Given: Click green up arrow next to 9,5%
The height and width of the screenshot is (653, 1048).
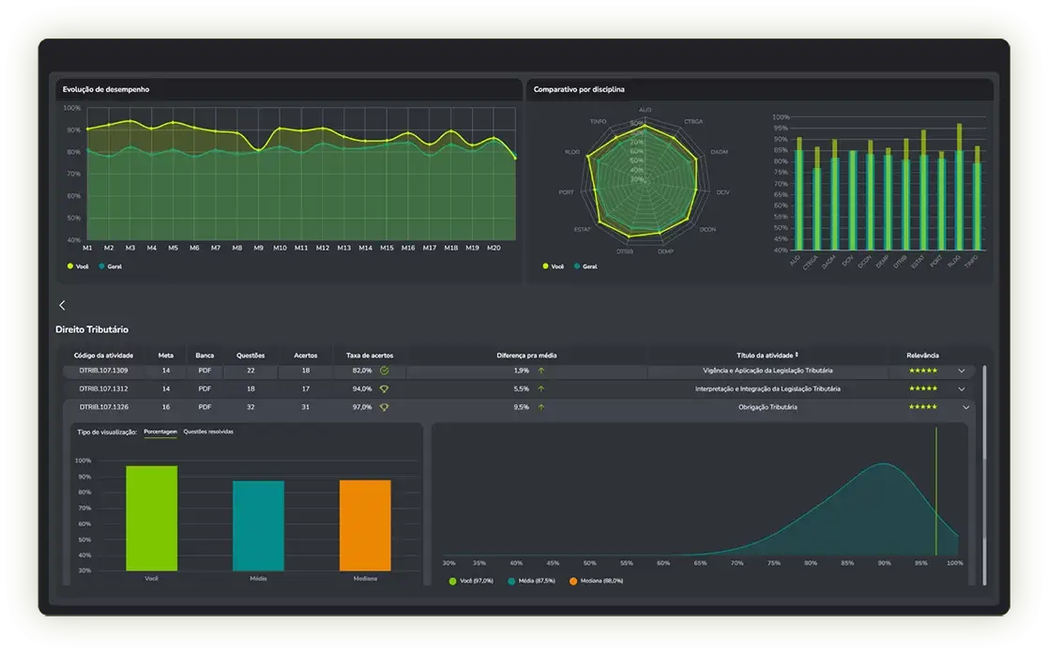Looking at the screenshot, I should coord(540,407).
